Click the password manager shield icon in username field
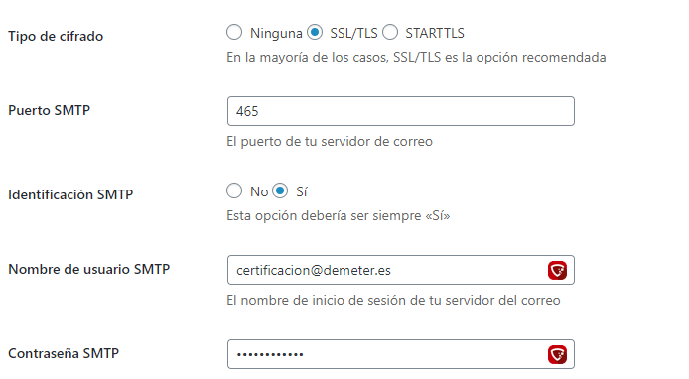This screenshot has height=379, width=689. [557, 270]
